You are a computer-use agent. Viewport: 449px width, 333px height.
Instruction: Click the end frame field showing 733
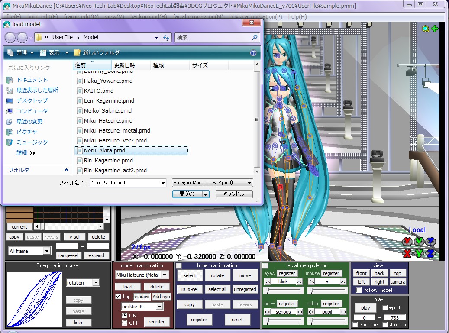[394, 317]
